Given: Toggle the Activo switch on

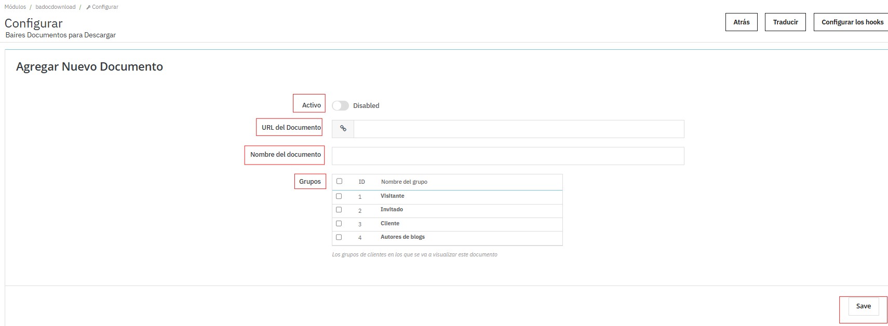Looking at the screenshot, I should 340,105.
